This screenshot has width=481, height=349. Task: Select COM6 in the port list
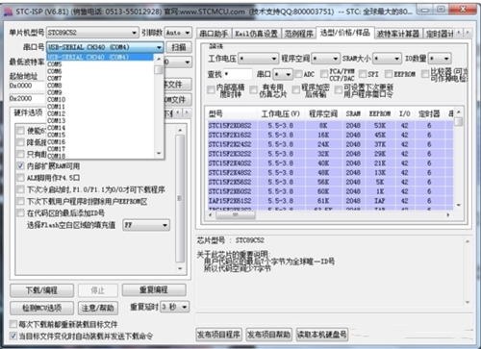coord(100,71)
